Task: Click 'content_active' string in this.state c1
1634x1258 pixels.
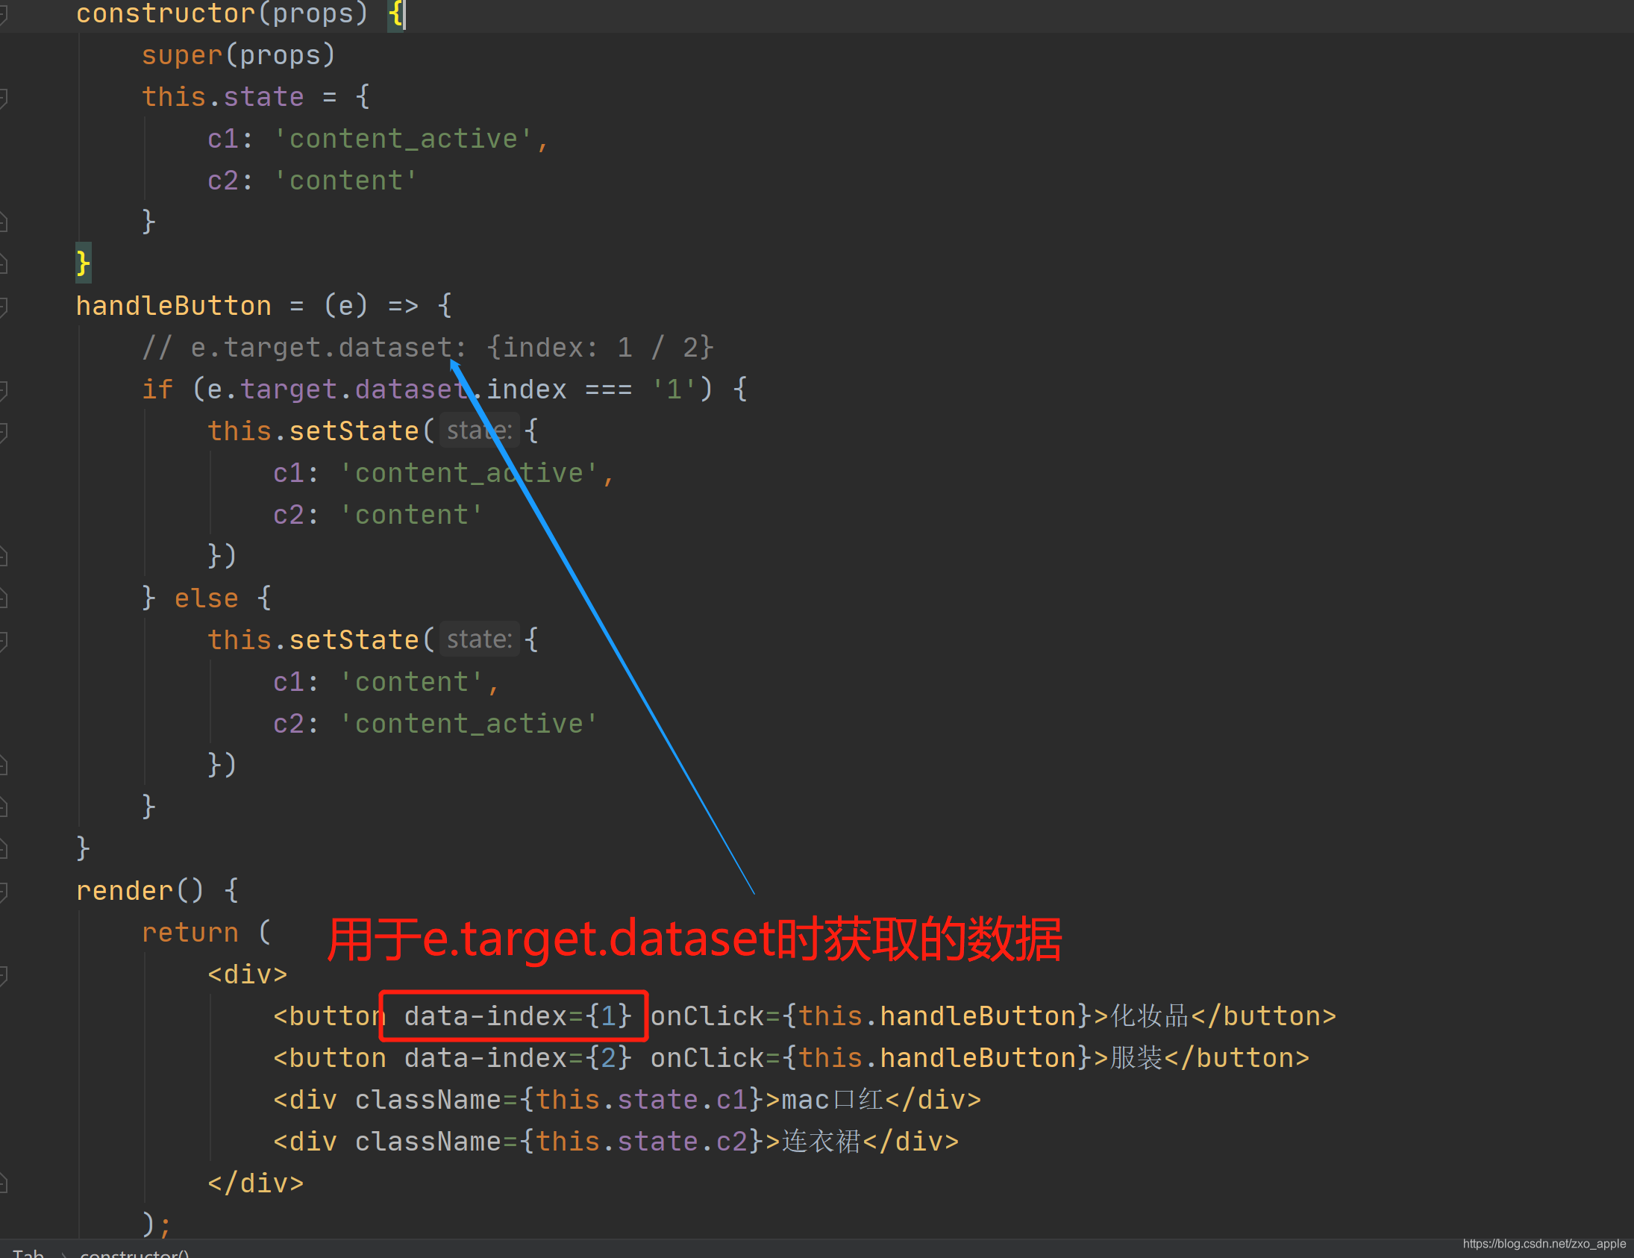Action: pos(403,140)
